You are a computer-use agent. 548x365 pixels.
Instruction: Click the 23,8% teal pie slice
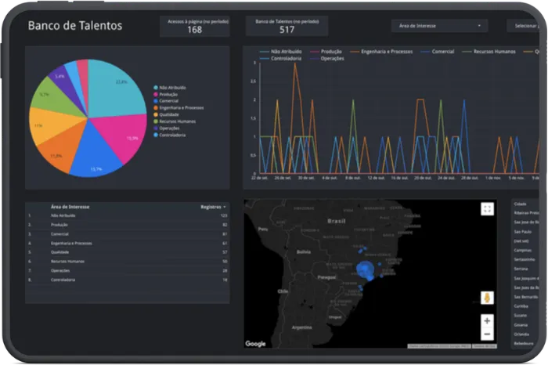(x=114, y=89)
